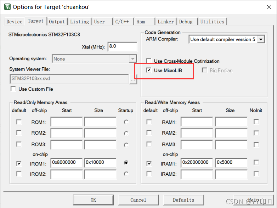Check the ROM3 default checkbox
277x208 pixels.
pyautogui.click(x=19, y=144)
